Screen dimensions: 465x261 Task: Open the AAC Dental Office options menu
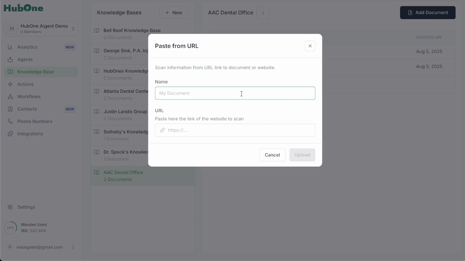263,13
